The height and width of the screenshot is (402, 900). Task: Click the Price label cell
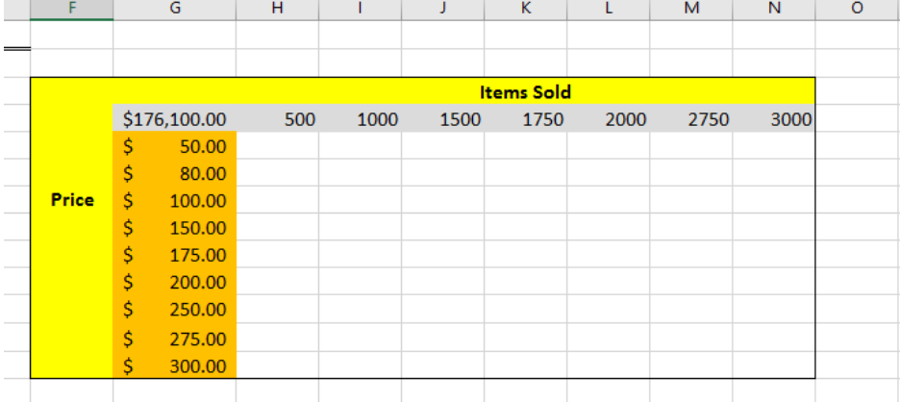(x=72, y=200)
